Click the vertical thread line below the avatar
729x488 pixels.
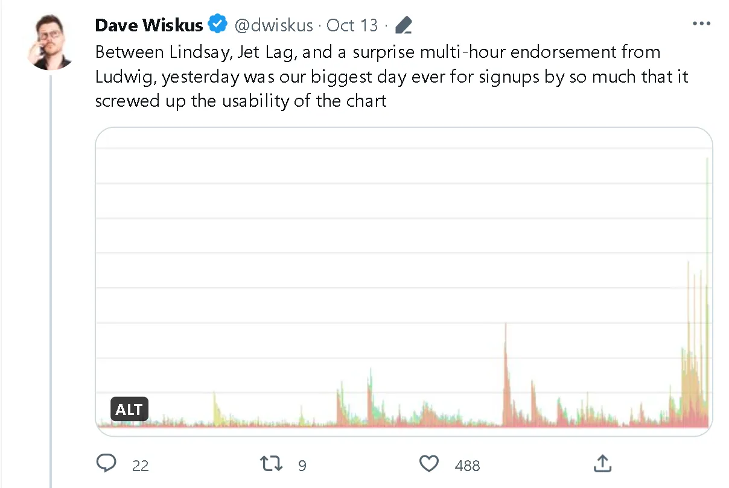click(51, 271)
